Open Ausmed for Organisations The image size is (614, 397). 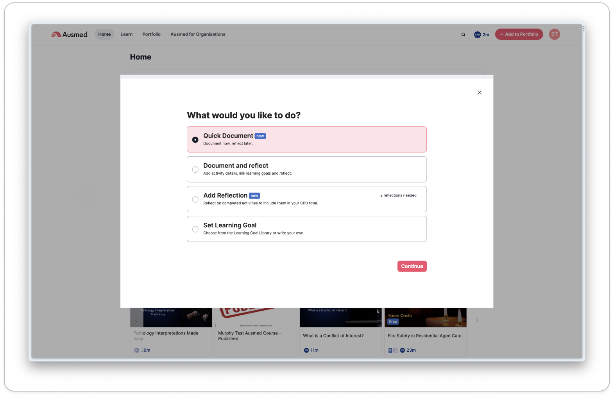pyautogui.click(x=198, y=34)
